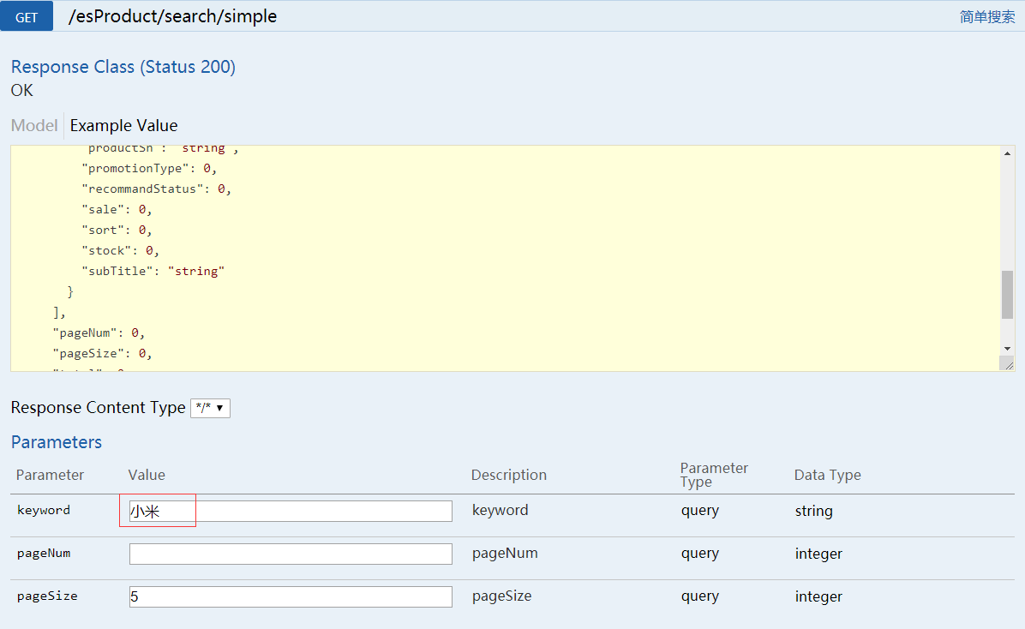Click the example value scrollbar thumb

(x=1007, y=294)
